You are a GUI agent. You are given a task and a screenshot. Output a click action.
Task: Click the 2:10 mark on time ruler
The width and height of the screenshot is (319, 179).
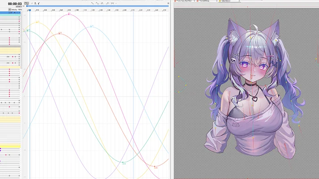coord(133,10)
